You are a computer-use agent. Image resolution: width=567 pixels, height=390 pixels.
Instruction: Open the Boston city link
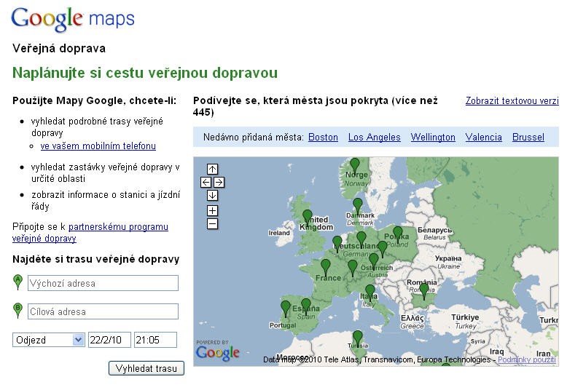[324, 138]
